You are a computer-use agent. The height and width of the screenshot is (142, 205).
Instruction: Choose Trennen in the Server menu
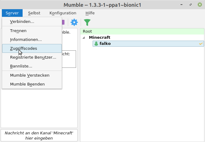[18, 31]
